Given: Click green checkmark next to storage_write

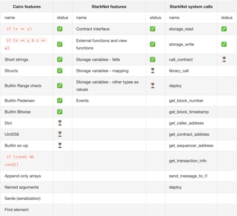Looking at the screenshot, I should (224, 44).
